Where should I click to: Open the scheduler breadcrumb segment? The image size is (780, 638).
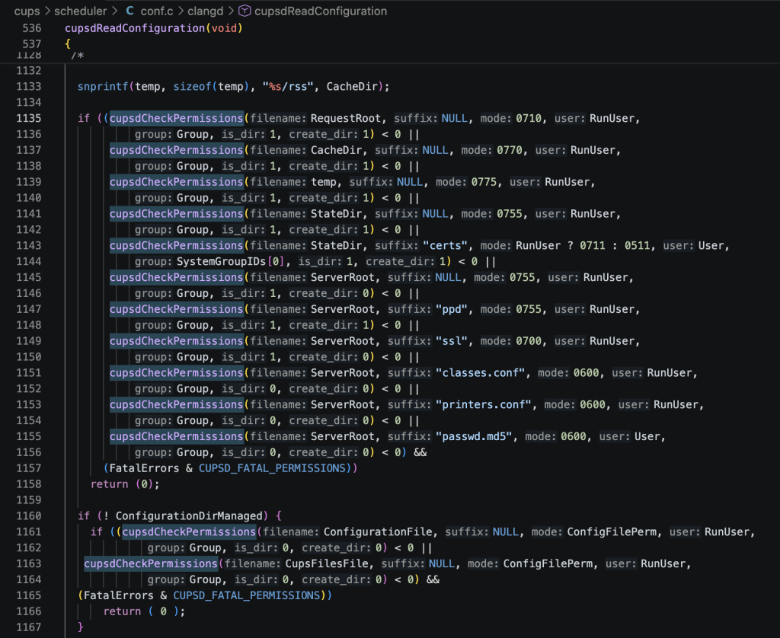click(x=81, y=11)
